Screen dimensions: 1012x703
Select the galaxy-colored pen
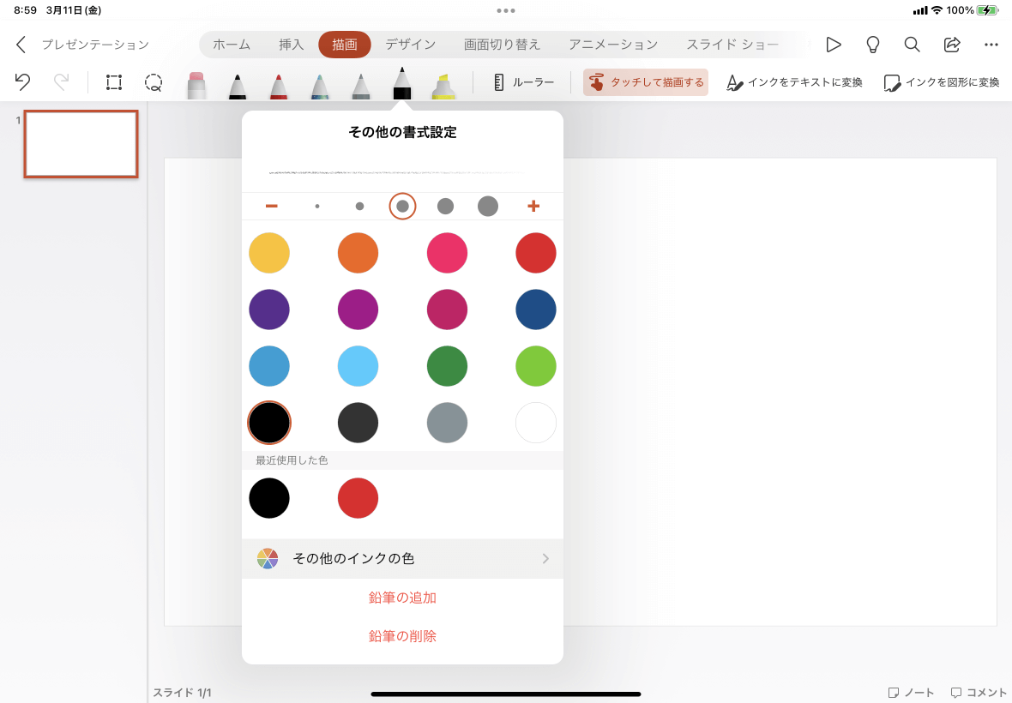(x=320, y=86)
